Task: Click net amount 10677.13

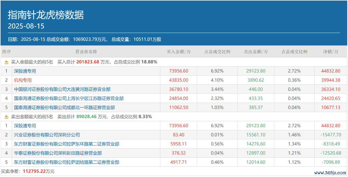Action: pyautogui.click(x=331, y=107)
